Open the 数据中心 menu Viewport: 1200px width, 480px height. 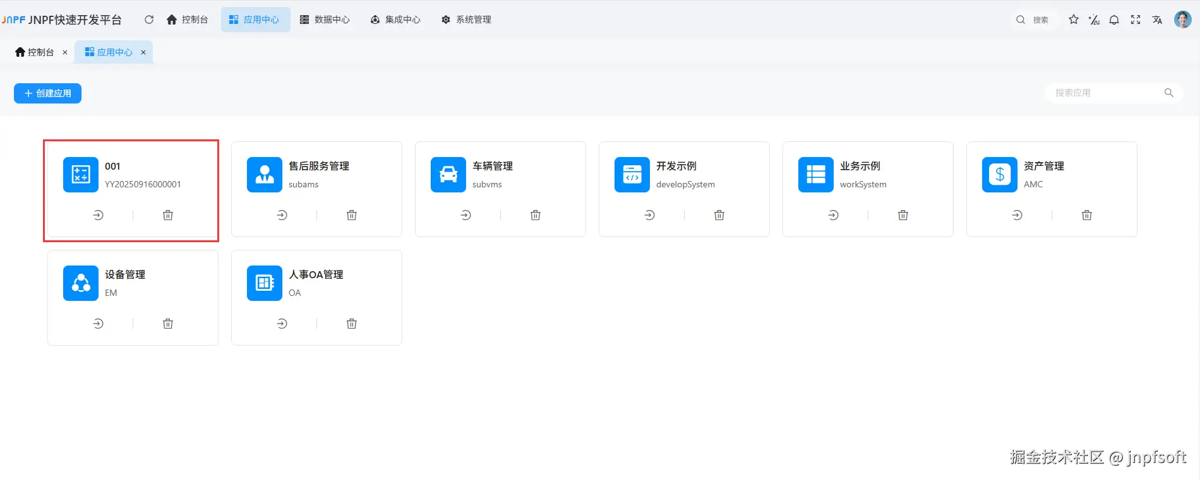tap(325, 20)
